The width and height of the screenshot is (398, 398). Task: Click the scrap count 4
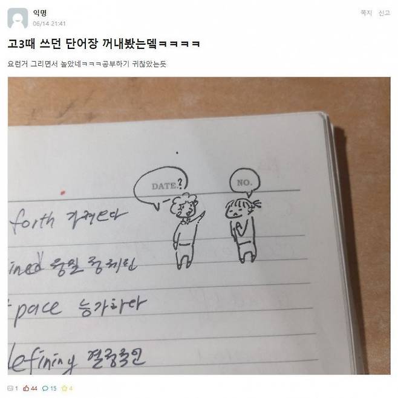(71, 388)
